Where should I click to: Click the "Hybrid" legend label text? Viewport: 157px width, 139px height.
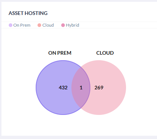tap(72, 25)
